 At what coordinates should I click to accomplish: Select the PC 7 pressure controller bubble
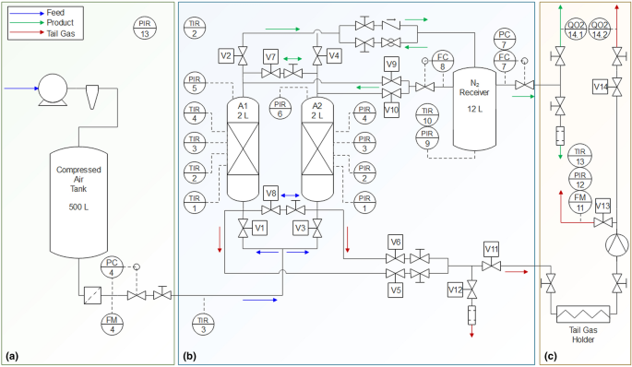505,39
